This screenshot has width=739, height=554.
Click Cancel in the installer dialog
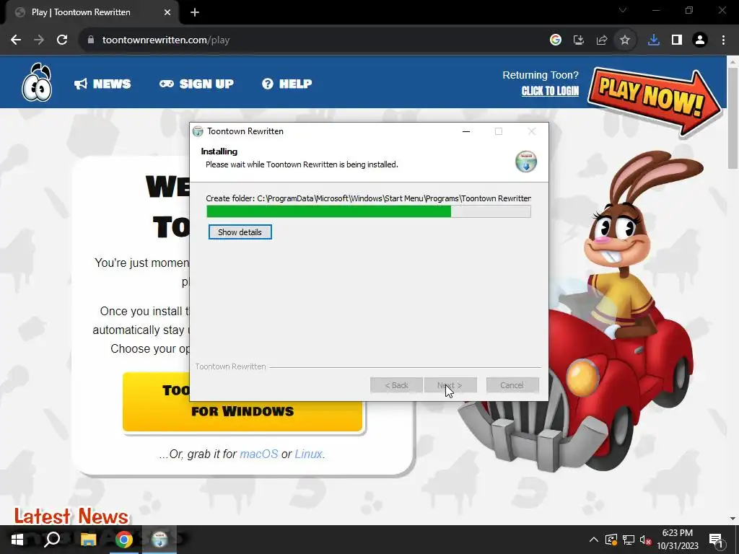(x=512, y=385)
